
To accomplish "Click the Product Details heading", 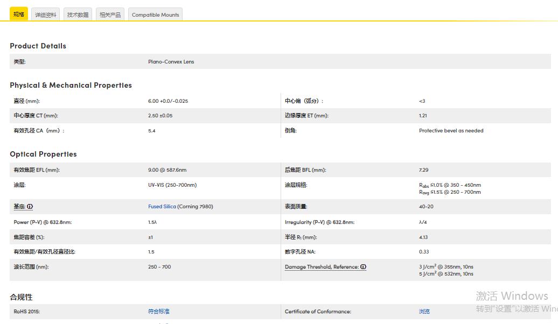I will (x=38, y=46).
